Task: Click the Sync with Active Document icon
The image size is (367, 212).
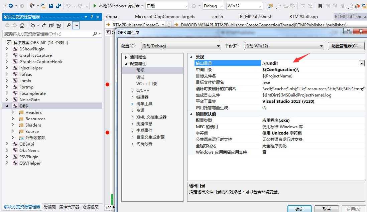Action: (x=44, y=25)
